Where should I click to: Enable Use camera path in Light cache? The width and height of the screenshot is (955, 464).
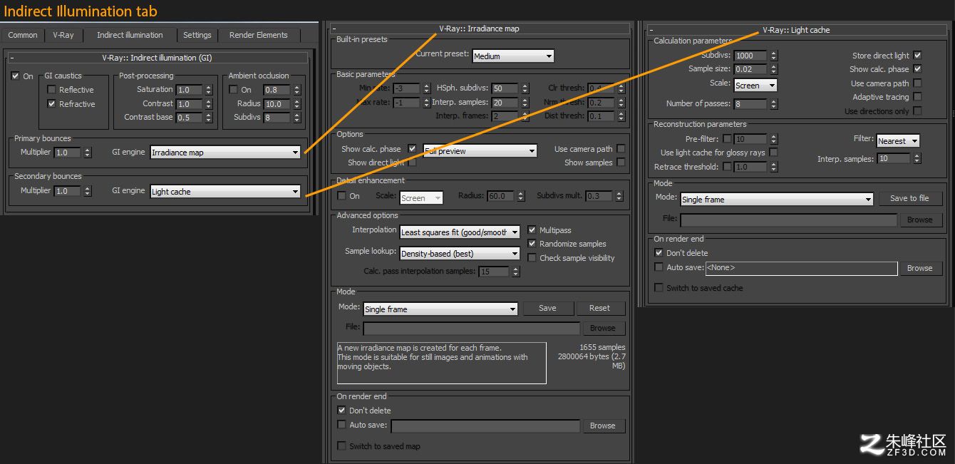click(x=917, y=83)
